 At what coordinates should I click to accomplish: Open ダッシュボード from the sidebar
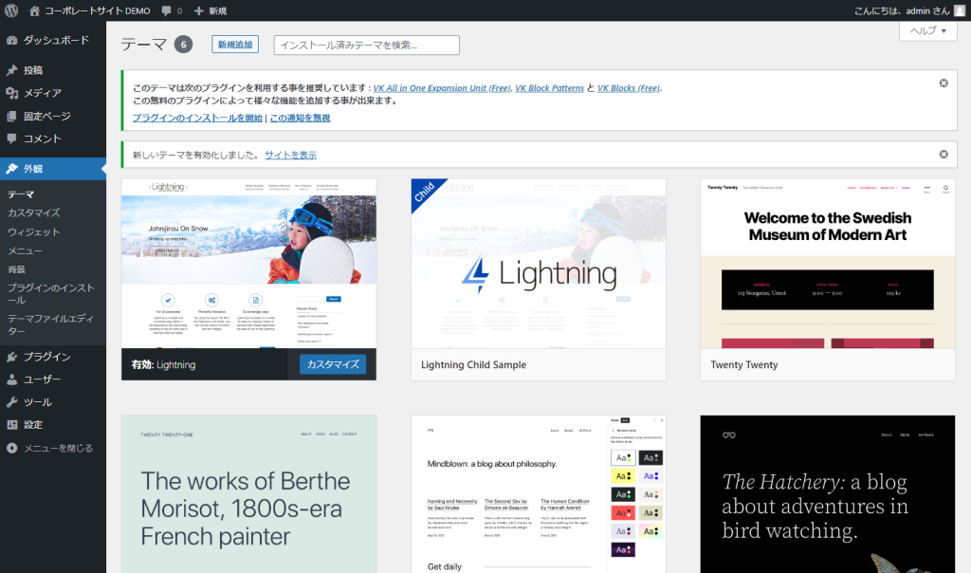coord(55,41)
